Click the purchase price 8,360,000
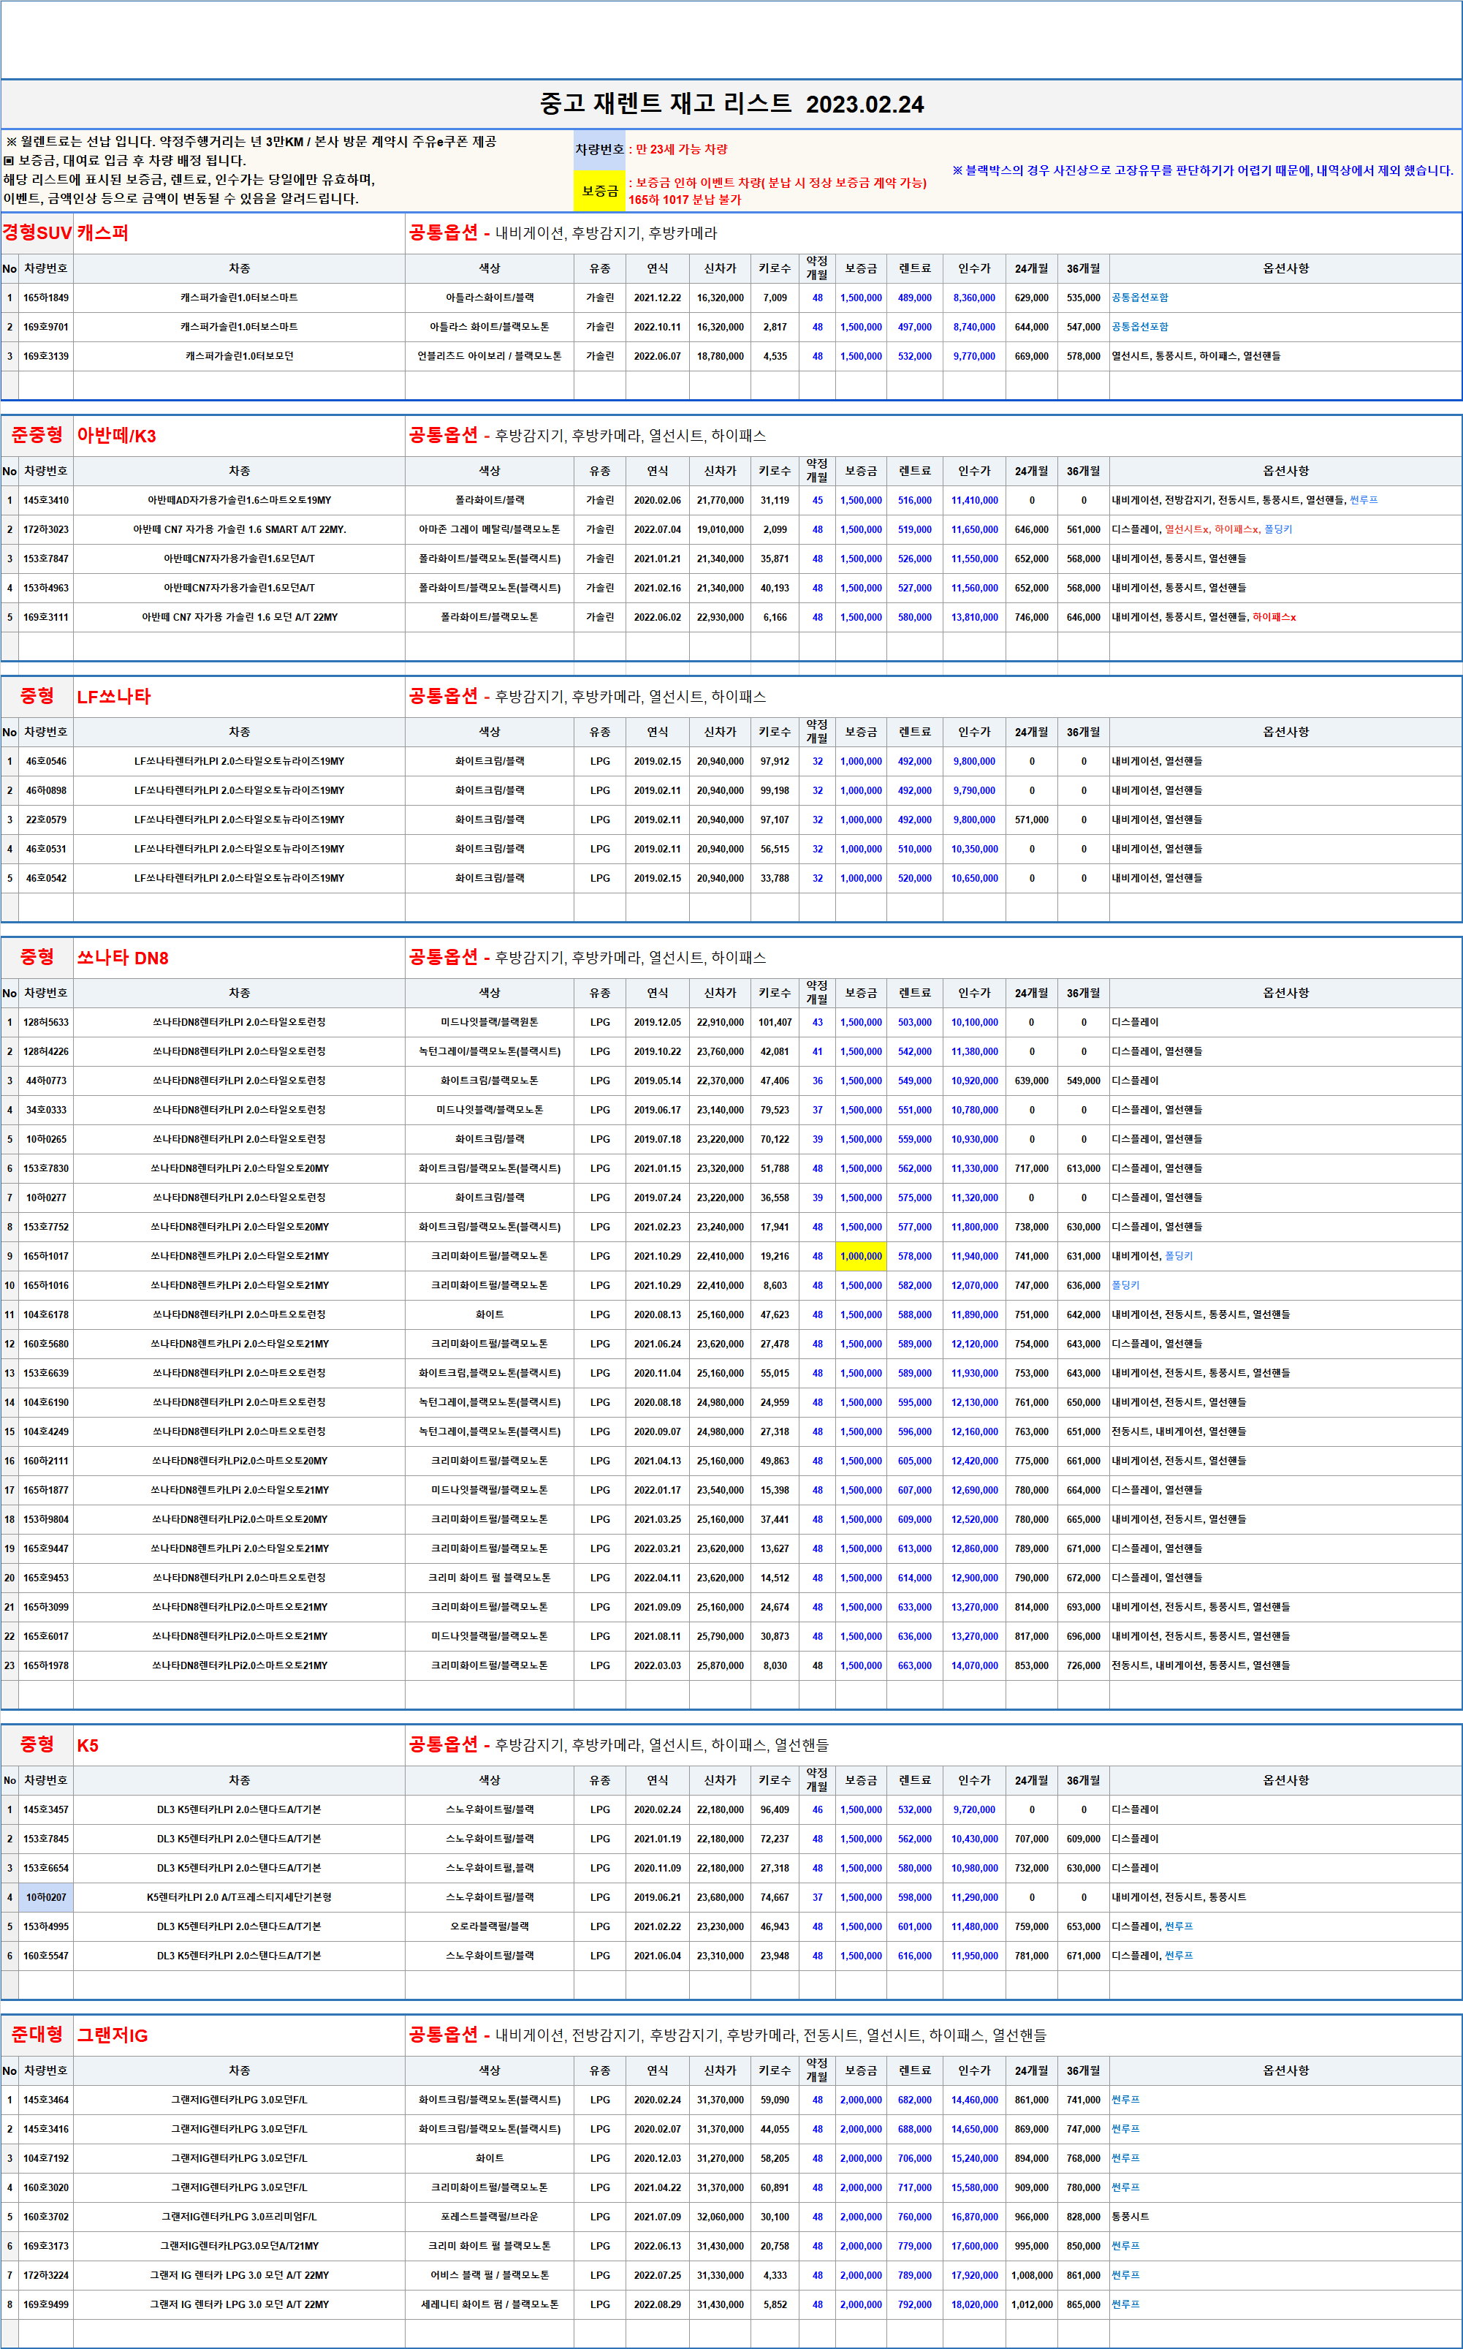 (x=974, y=298)
